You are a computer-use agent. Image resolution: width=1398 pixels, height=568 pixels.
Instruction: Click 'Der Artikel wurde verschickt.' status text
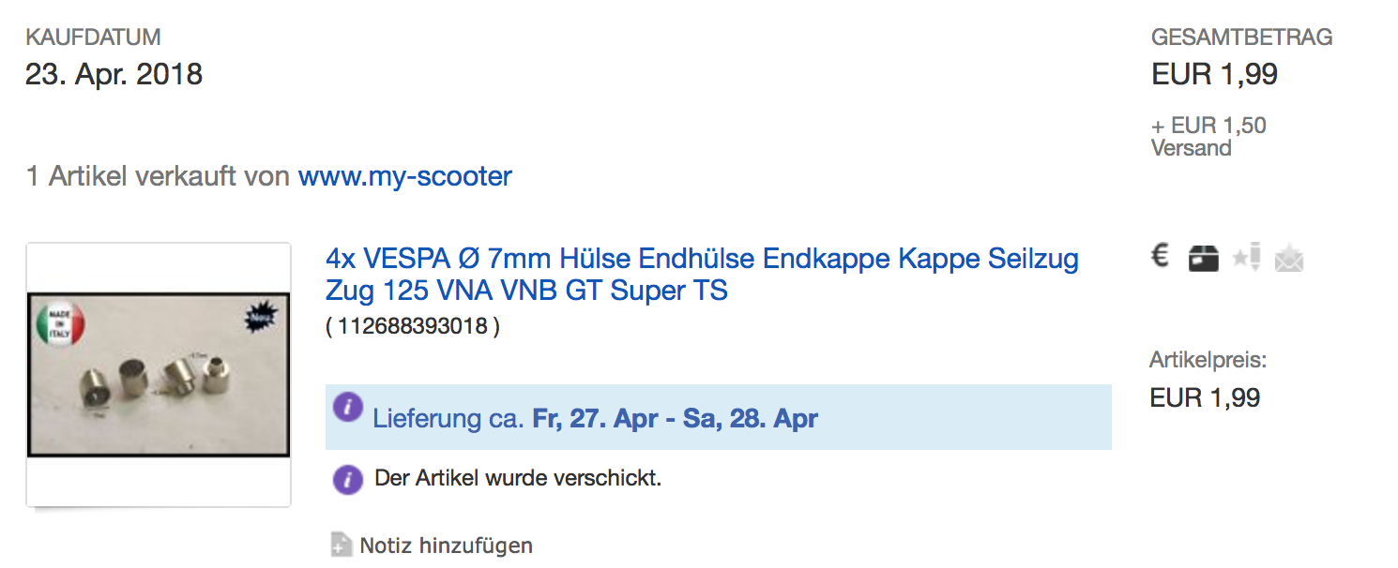(518, 478)
